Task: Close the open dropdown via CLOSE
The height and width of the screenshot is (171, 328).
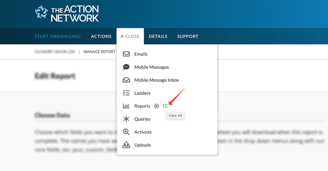Action: (x=130, y=36)
